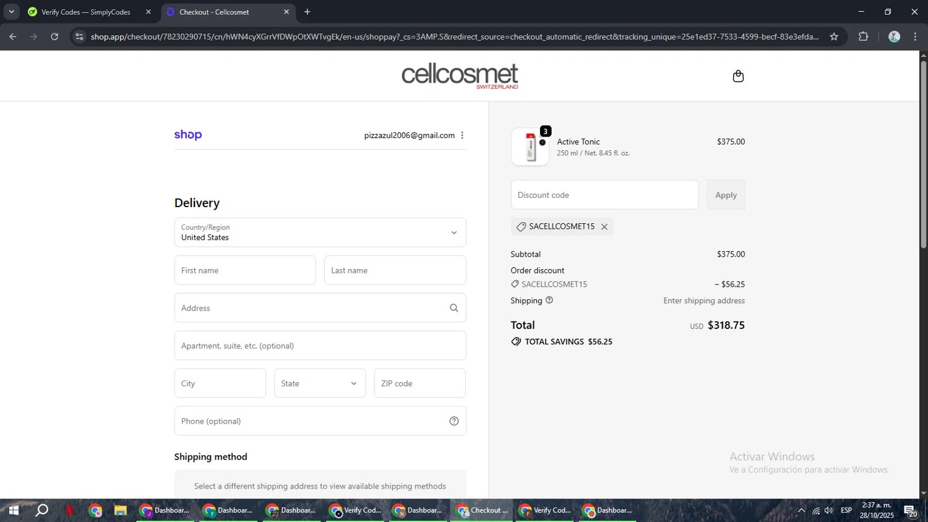Reload the checkout page
The height and width of the screenshot is (522, 928).
[x=54, y=36]
